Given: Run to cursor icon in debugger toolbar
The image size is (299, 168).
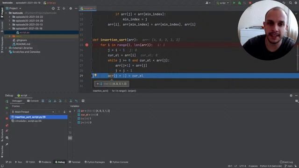Looking at the screenshot, I should [76, 101].
